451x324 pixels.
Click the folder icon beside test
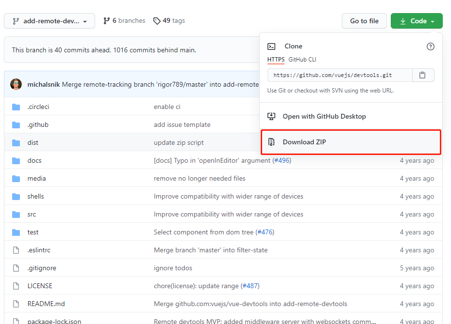[x=16, y=232]
